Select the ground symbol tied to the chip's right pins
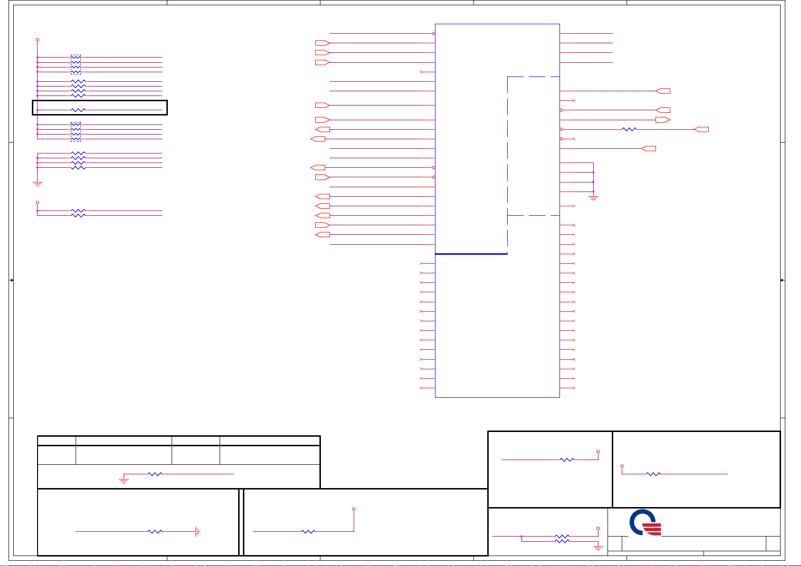The height and width of the screenshot is (566, 801). (x=593, y=198)
